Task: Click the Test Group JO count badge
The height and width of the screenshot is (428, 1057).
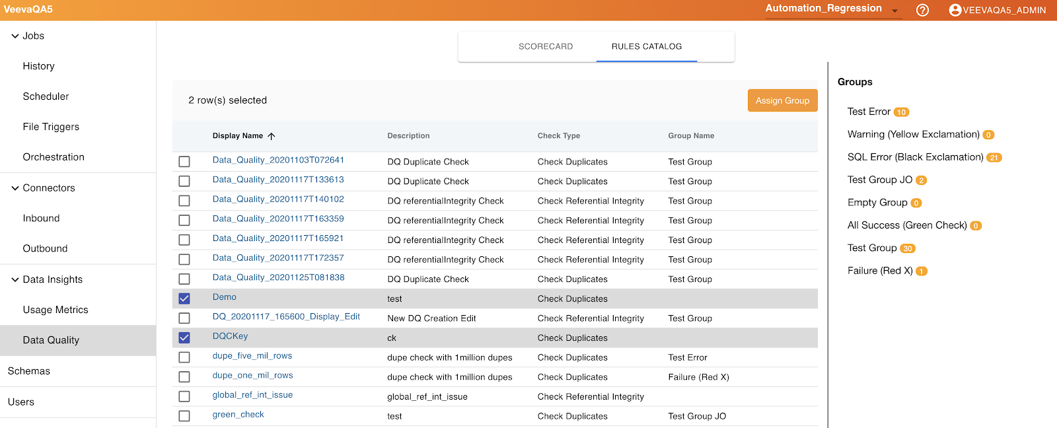Action: pyautogui.click(x=921, y=180)
